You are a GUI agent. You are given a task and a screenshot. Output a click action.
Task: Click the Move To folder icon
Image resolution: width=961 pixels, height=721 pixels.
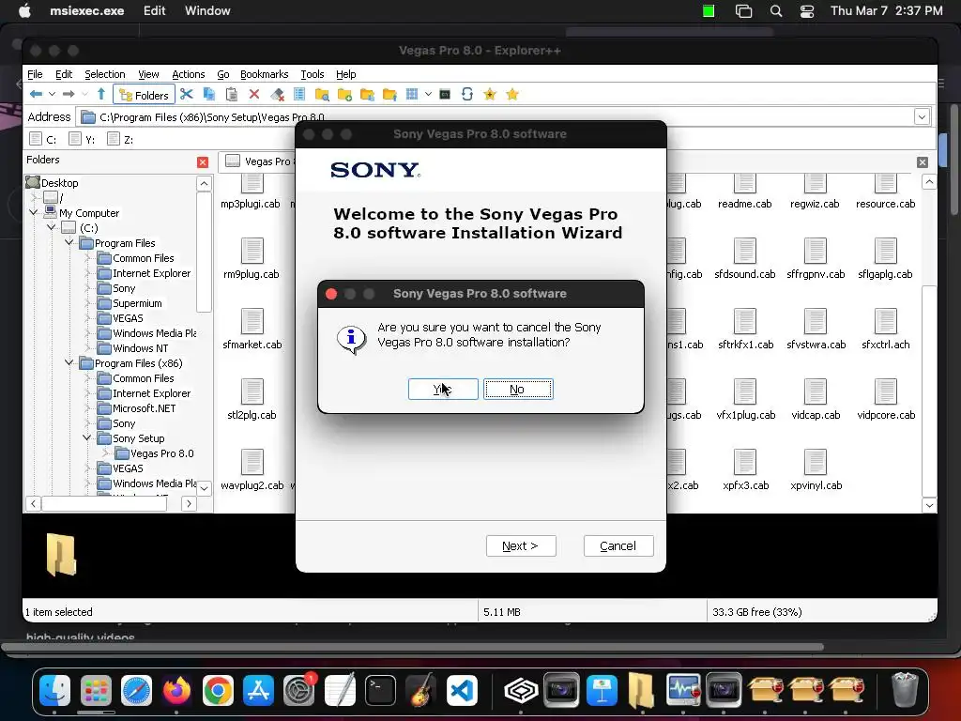click(x=389, y=95)
